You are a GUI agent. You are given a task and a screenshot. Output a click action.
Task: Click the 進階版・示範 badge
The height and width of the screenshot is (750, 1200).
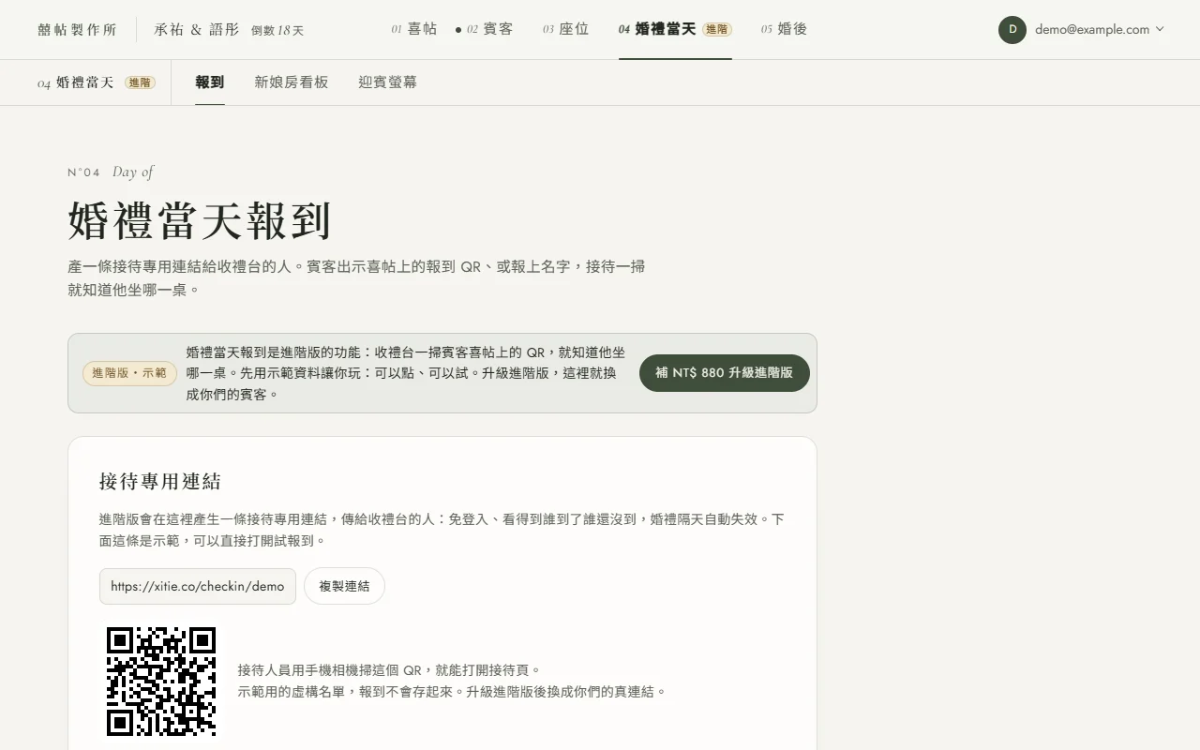(130, 373)
